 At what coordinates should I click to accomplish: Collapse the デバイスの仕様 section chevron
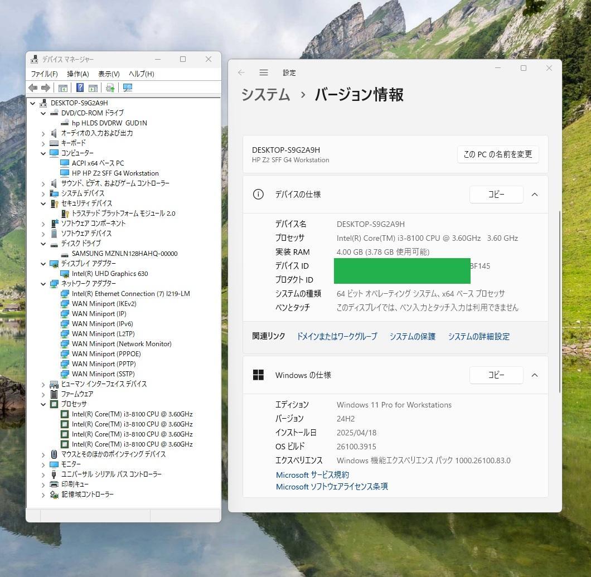click(534, 195)
